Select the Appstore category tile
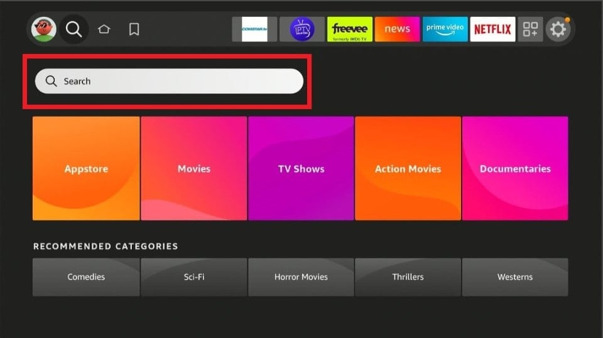The height and width of the screenshot is (338, 603). [86, 169]
